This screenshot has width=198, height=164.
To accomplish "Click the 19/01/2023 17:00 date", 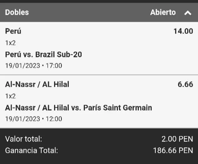I will click(x=34, y=66).
